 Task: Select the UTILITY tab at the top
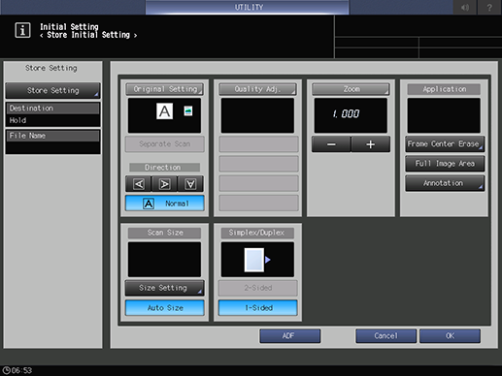point(248,7)
